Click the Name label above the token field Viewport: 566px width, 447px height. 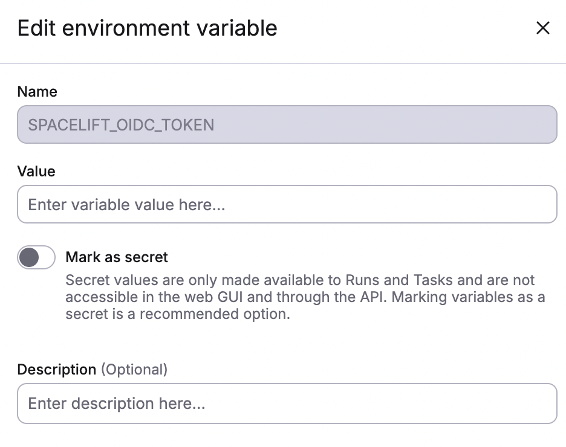(37, 91)
